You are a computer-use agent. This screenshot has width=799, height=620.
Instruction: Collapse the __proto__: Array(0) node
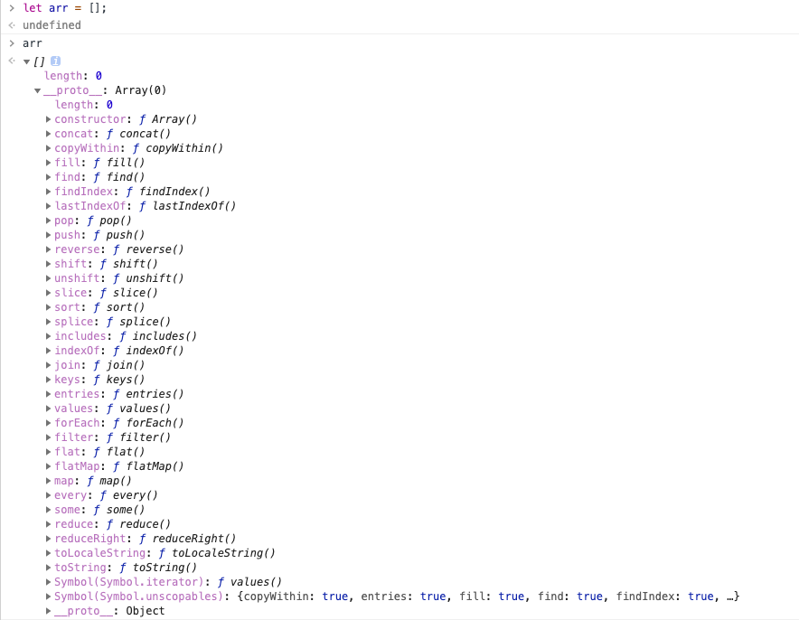click(38, 90)
